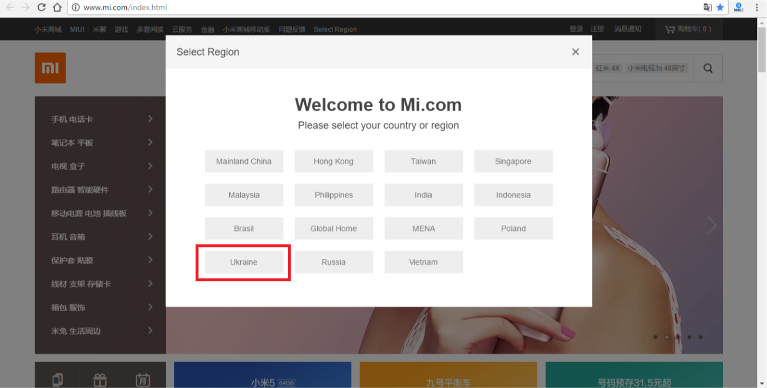Close the Select Region dialog

pyautogui.click(x=575, y=52)
